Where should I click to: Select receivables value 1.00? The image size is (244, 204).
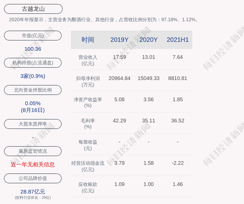148,184
